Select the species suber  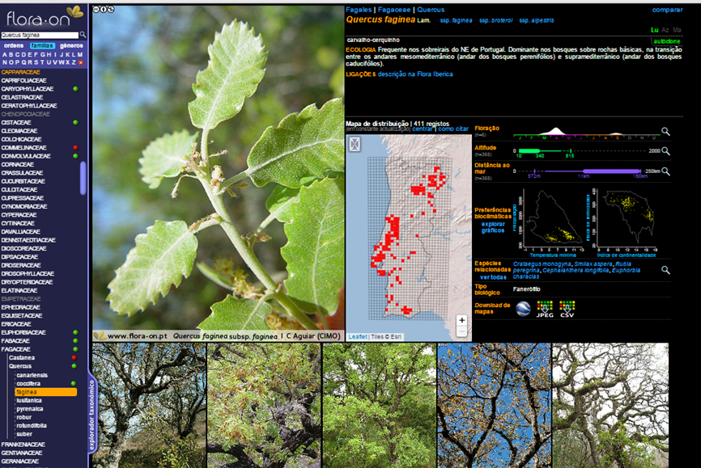(24, 434)
